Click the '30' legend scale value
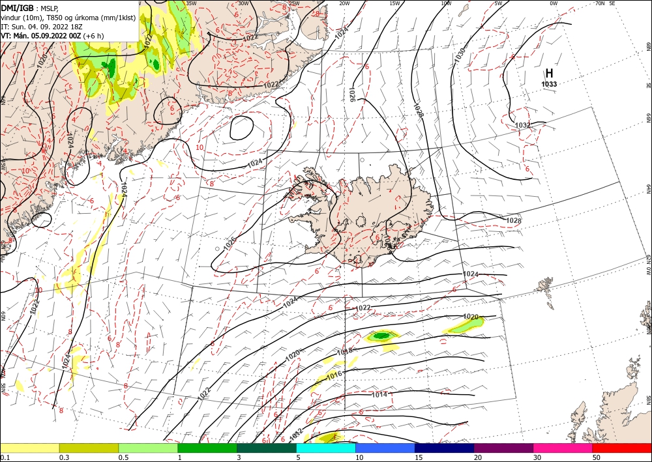652x462 pixels. click(x=538, y=457)
